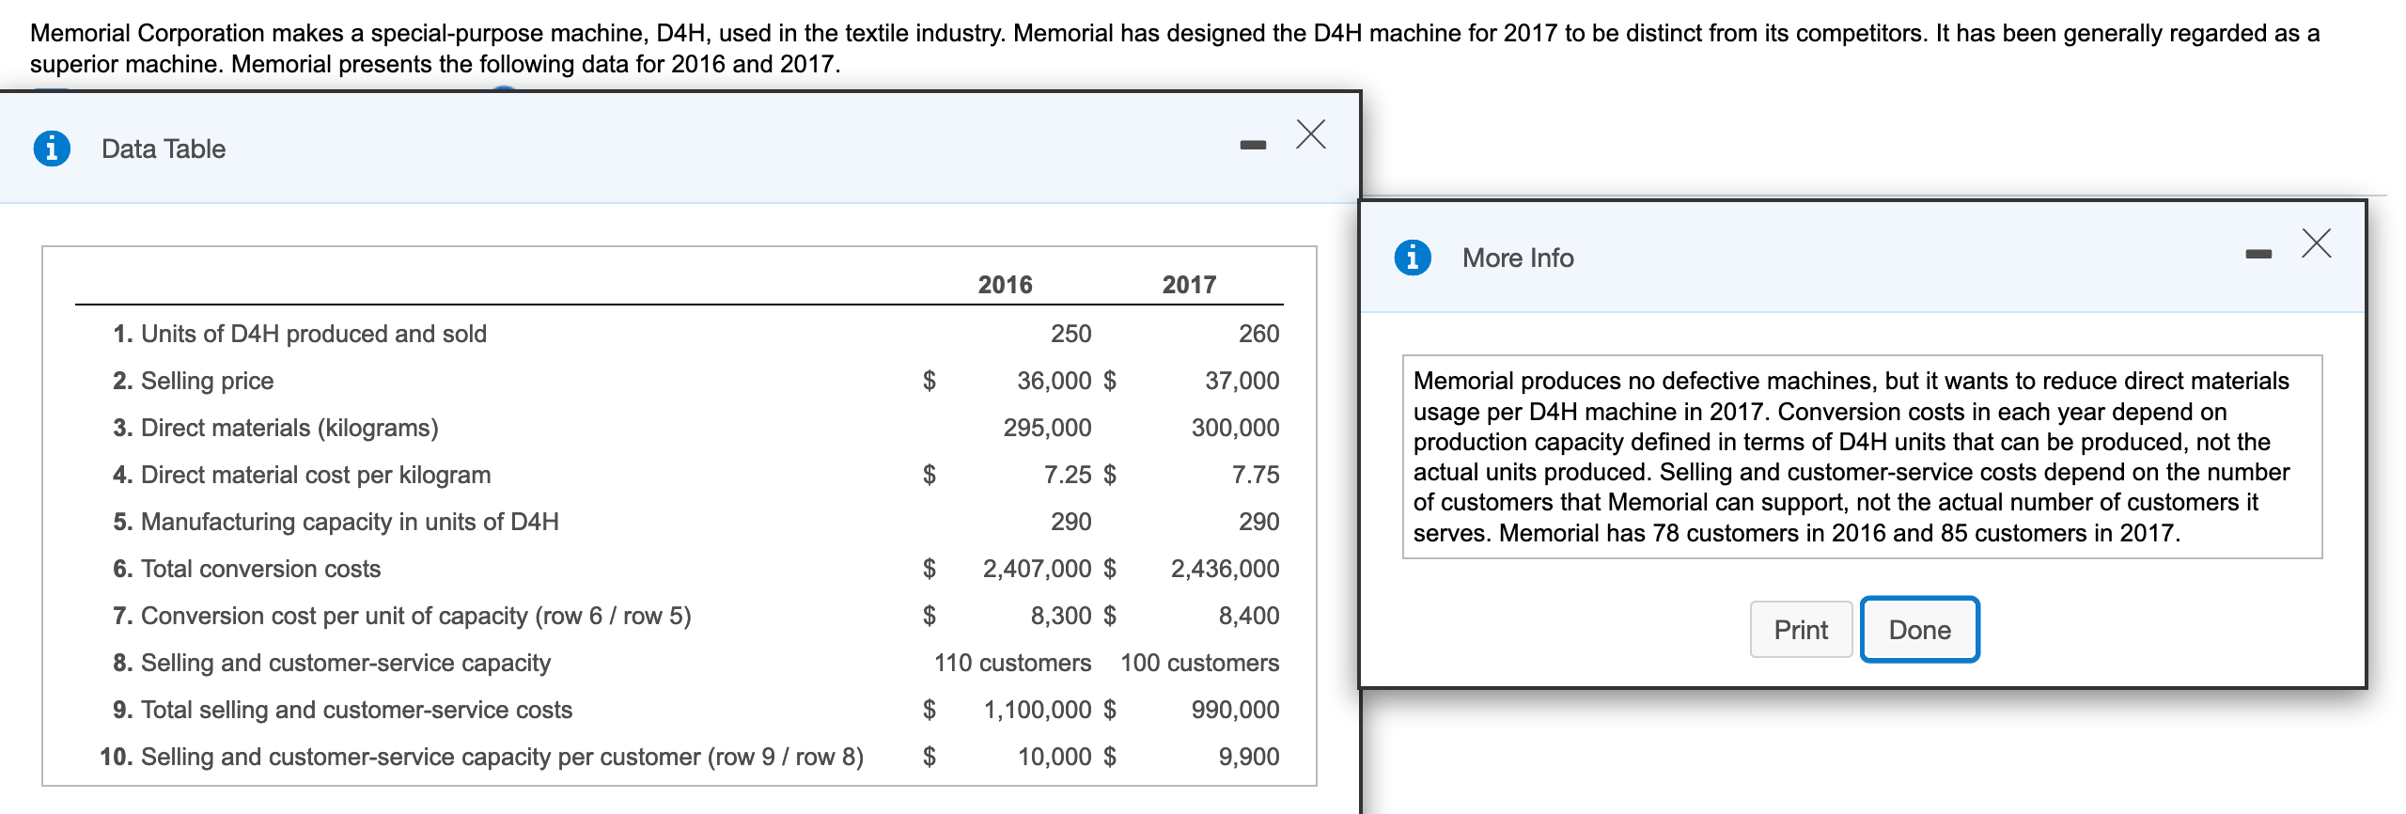Click the More Info paragraph text box
Image resolution: width=2406 pixels, height=814 pixels.
(1862, 457)
